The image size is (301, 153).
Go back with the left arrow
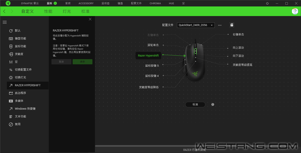pyautogui.click(x=4, y=11)
